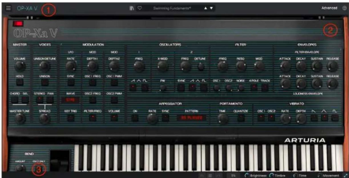Screen dimensions: 349x178
Task: Click the Movement macro knob
Action: [x=320, y=176]
